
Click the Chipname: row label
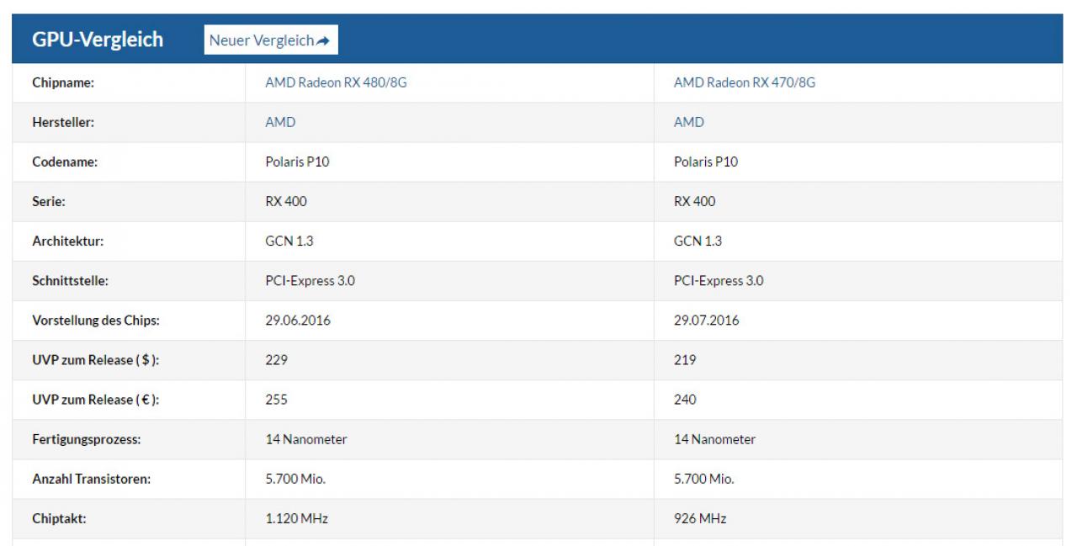(63, 82)
